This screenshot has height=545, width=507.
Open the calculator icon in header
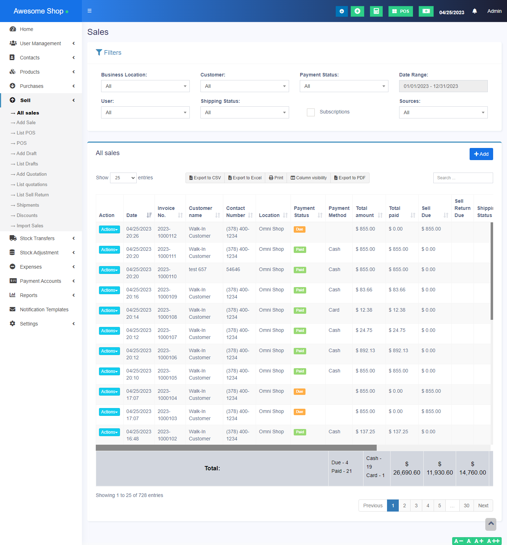click(x=376, y=11)
